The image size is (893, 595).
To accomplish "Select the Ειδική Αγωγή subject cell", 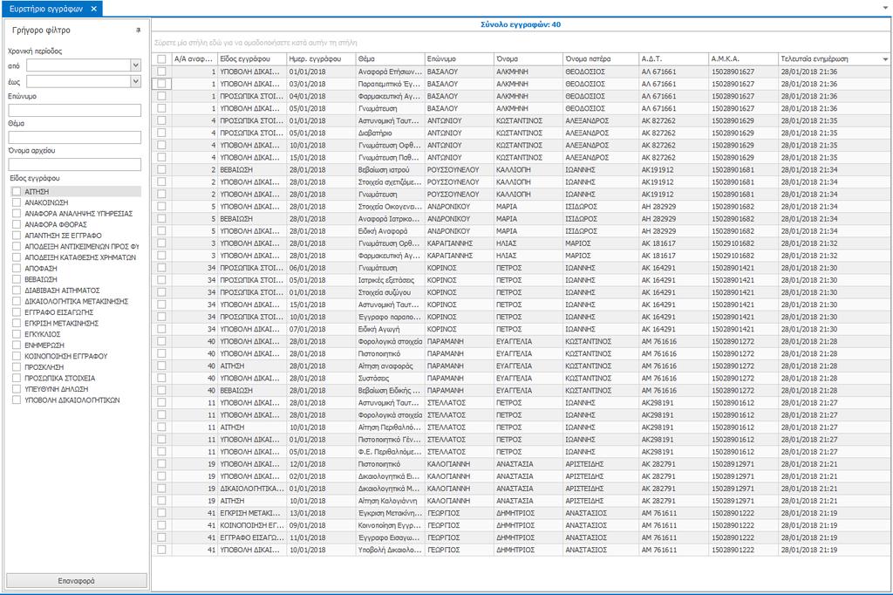I will click(x=391, y=329).
